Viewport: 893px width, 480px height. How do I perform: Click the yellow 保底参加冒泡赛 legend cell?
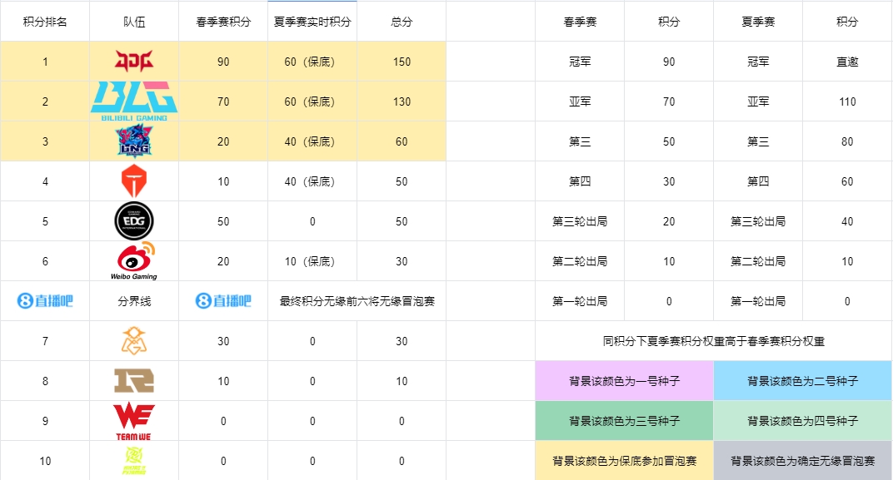(624, 461)
